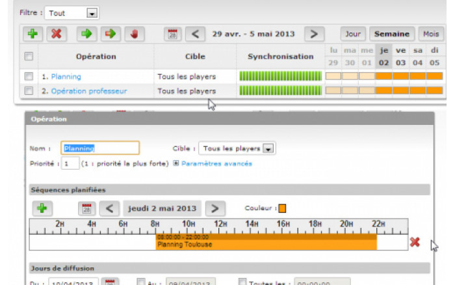Click the green plus add operation icon

[33, 33]
